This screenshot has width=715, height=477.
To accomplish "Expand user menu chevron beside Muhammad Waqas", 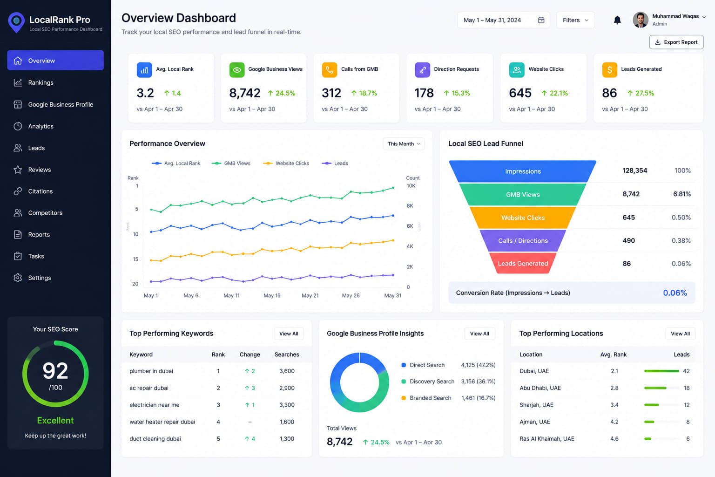I will (704, 17).
